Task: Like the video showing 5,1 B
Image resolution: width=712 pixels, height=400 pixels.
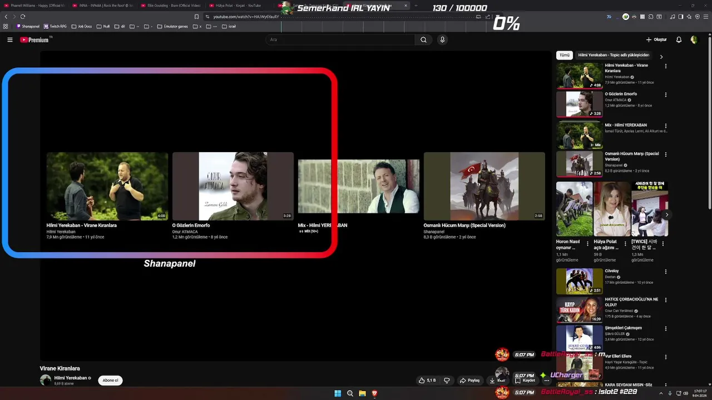Action: tap(427, 381)
